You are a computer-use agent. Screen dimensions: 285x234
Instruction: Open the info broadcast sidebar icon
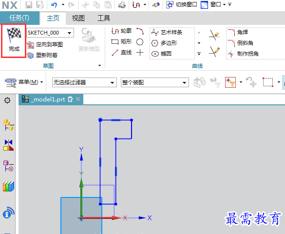click(x=8, y=213)
